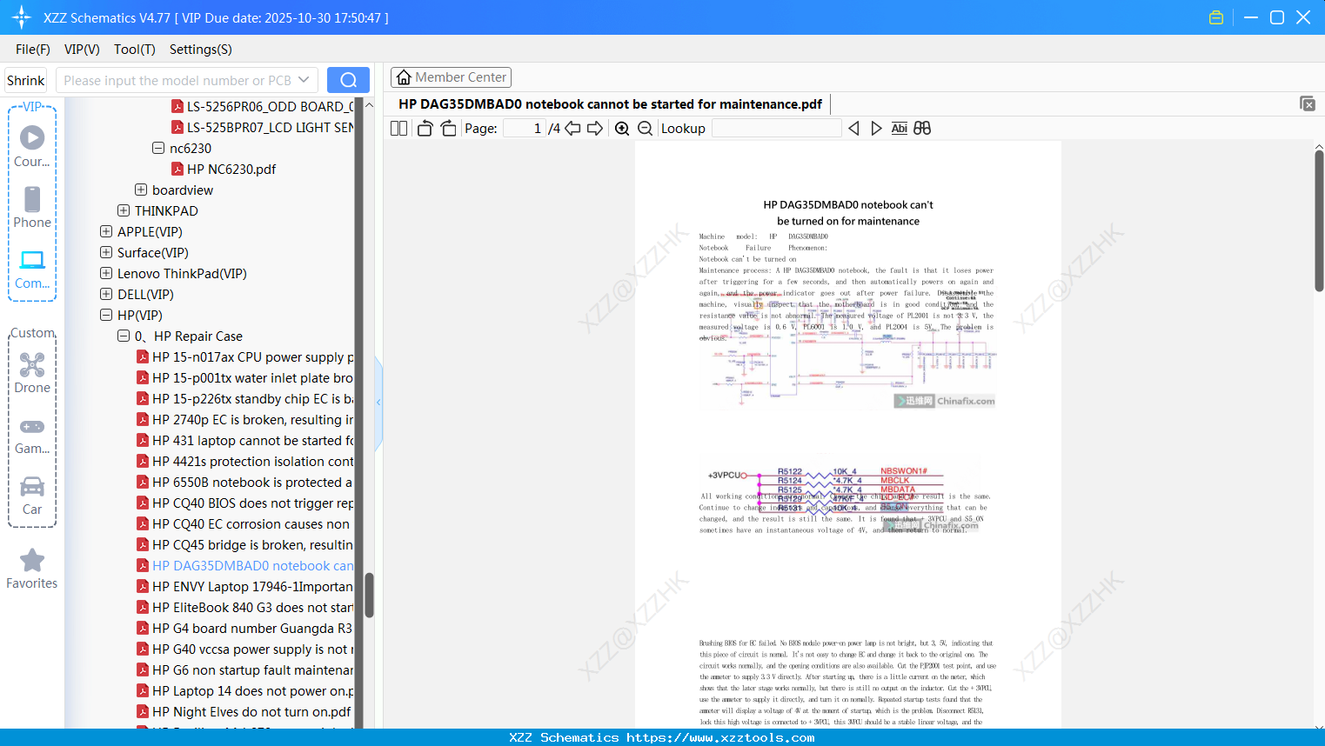Expand the DELL(VIP) node
The image size is (1325, 746).
pos(106,294)
